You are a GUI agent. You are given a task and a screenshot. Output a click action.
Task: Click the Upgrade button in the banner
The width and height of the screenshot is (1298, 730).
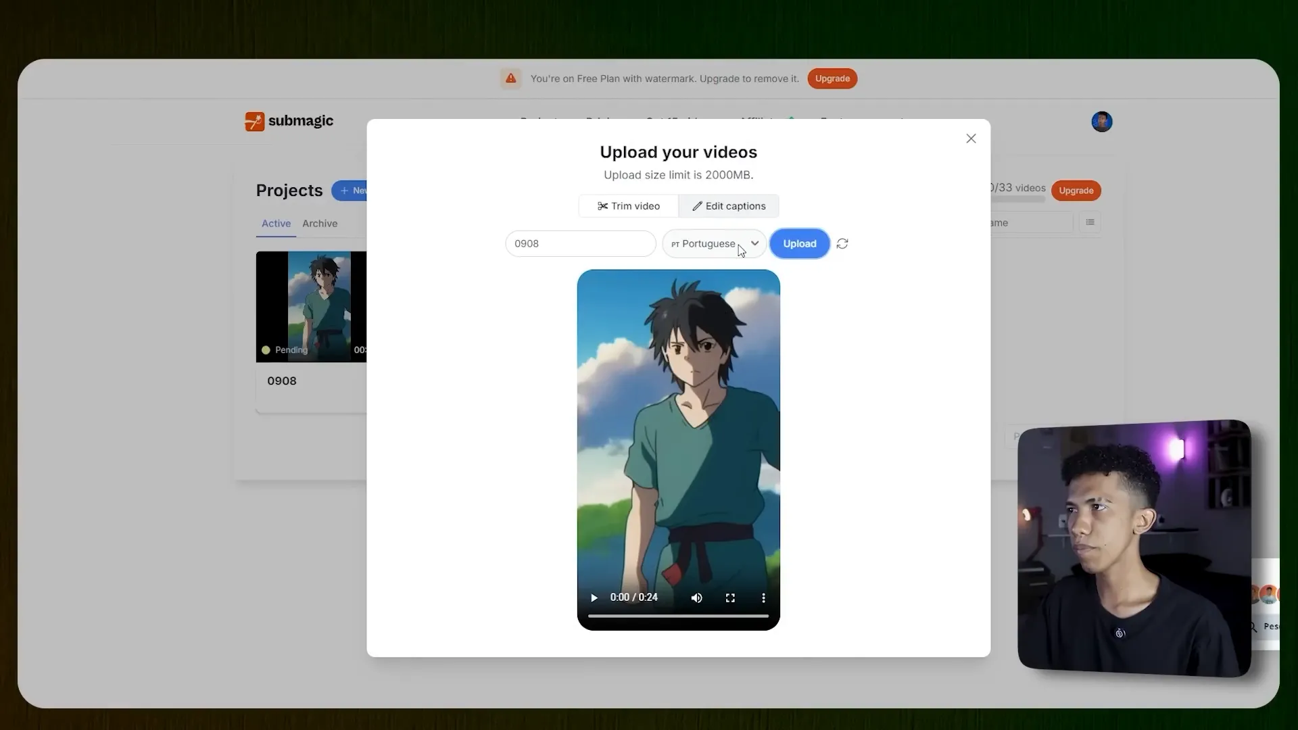pos(832,78)
